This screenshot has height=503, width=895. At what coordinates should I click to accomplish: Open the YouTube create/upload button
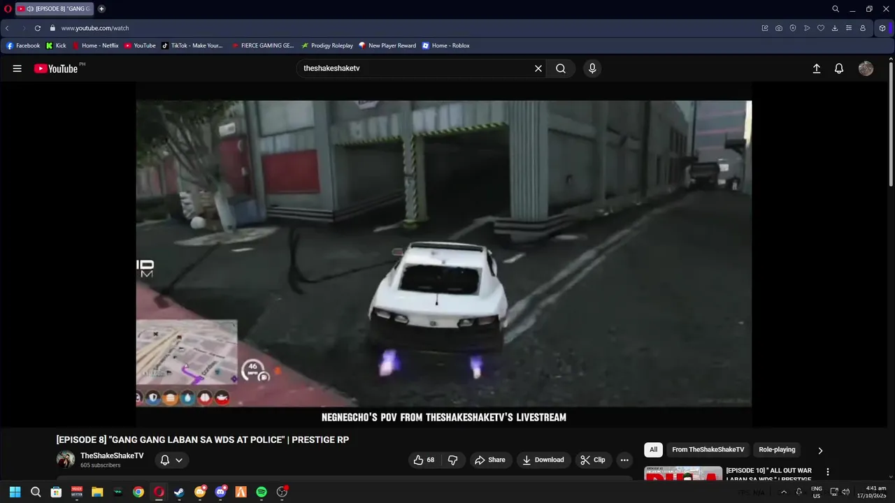coord(816,68)
